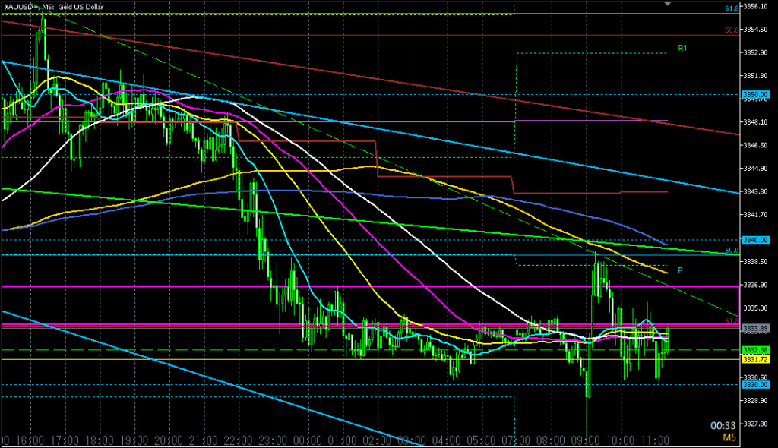Click the 05:00 time axis label
The height and width of the screenshot is (448, 778).
(481, 441)
